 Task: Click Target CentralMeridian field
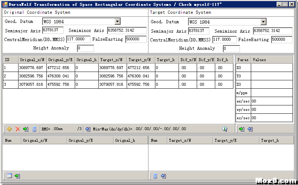pyautogui.click(x=224, y=40)
